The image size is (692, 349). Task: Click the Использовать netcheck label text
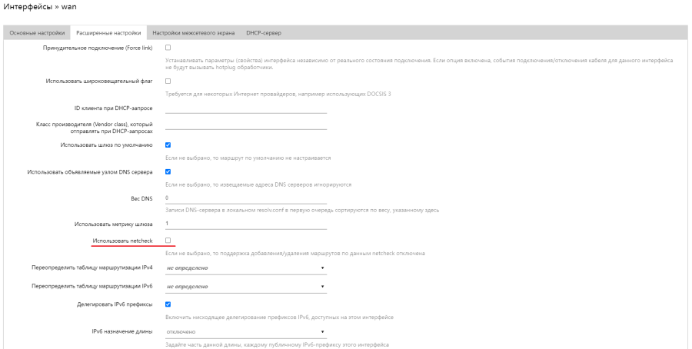point(122,241)
